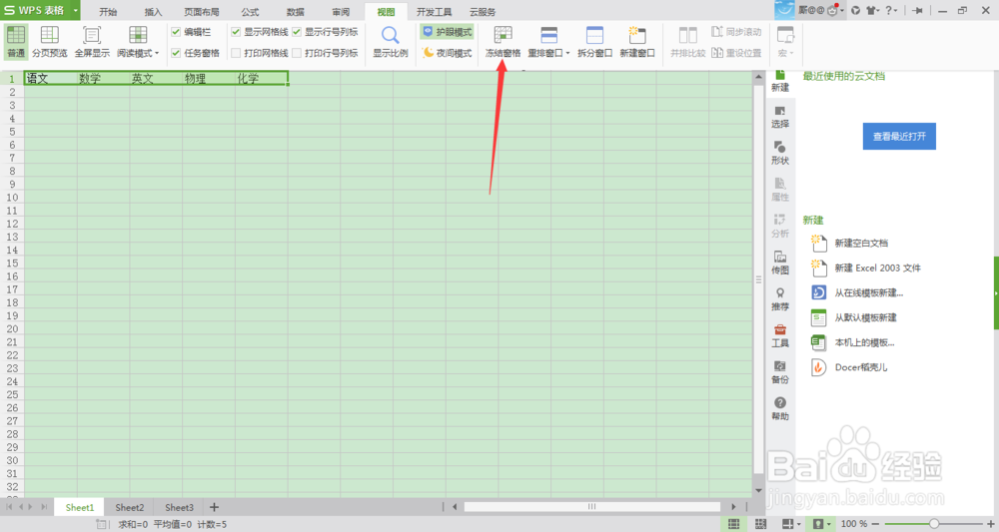Uncheck the 编辑栏 formula bar checkbox
999x532 pixels.
tap(176, 32)
